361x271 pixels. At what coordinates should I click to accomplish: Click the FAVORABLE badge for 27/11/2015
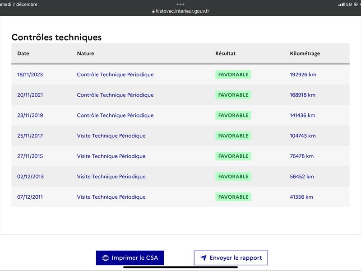click(x=233, y=156)
